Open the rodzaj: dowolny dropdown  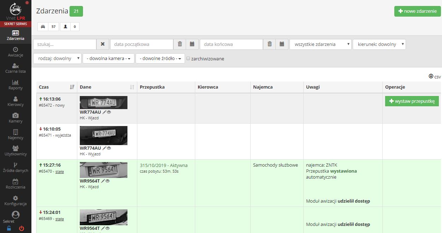click(58, 58)
